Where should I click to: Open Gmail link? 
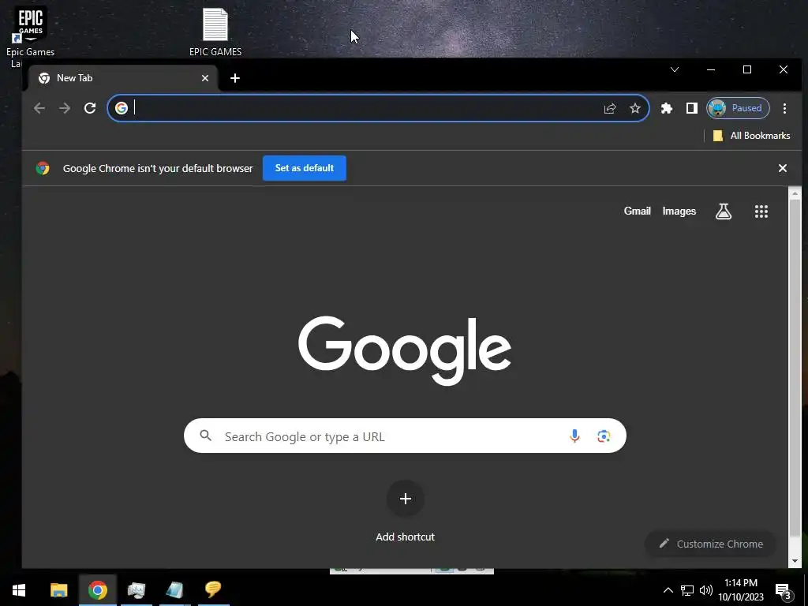[x=638, y=211]
